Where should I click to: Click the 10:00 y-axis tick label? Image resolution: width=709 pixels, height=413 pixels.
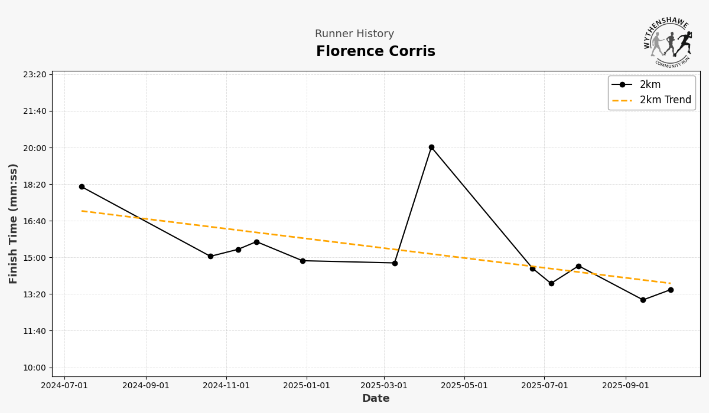pos(34,368)
